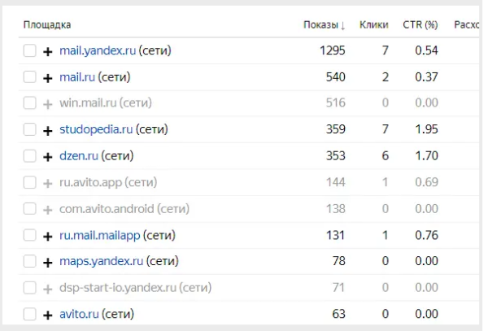Open the maps.yandex.ru placement link
This screenshot has width=488, height=331.
click(x=102, y=262)
